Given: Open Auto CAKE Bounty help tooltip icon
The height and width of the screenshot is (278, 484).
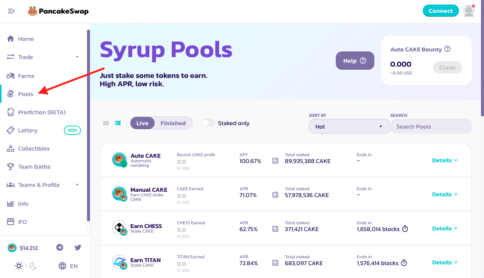Looking at the screenshot, I should 447,49.
